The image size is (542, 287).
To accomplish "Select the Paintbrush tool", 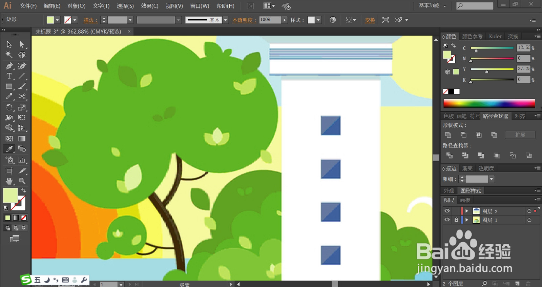I will [22, 86].
